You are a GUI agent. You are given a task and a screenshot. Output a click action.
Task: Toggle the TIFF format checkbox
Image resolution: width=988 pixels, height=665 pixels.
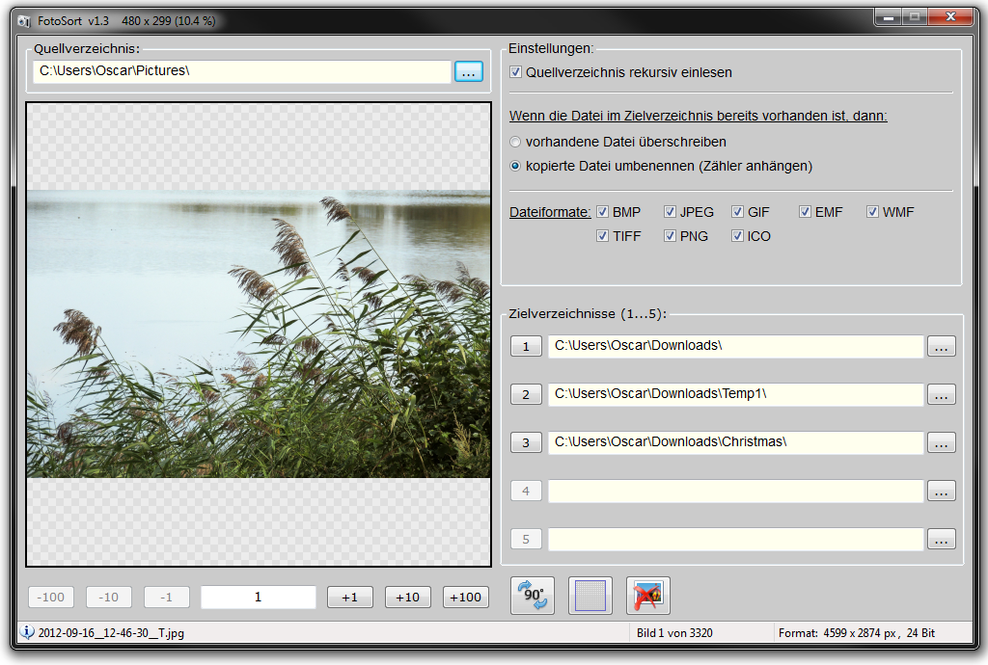tap(603, 236)
